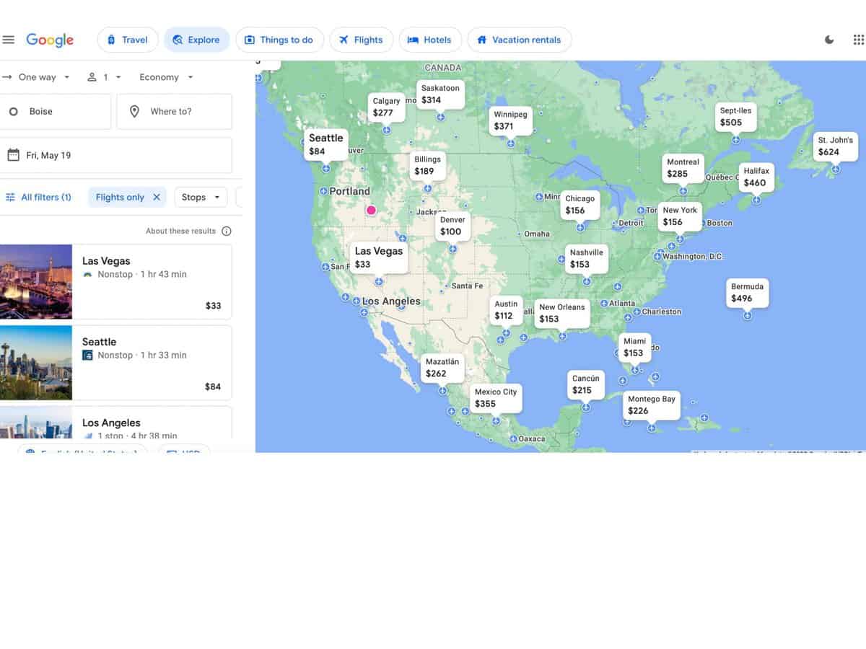Select Bermuda $496 on the map
Screen dimensions: 866x649
click(x=747, y=292)
